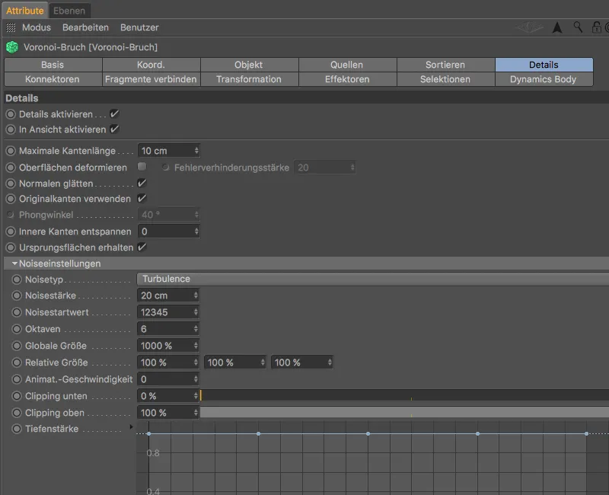Switch to the Objekt tab
Screen dimensions: 609x495
[x=249, y=65]
